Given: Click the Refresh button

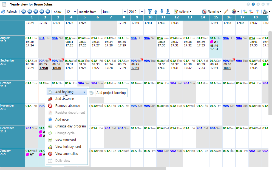Looking at the screenshot, I should point(9,12).
